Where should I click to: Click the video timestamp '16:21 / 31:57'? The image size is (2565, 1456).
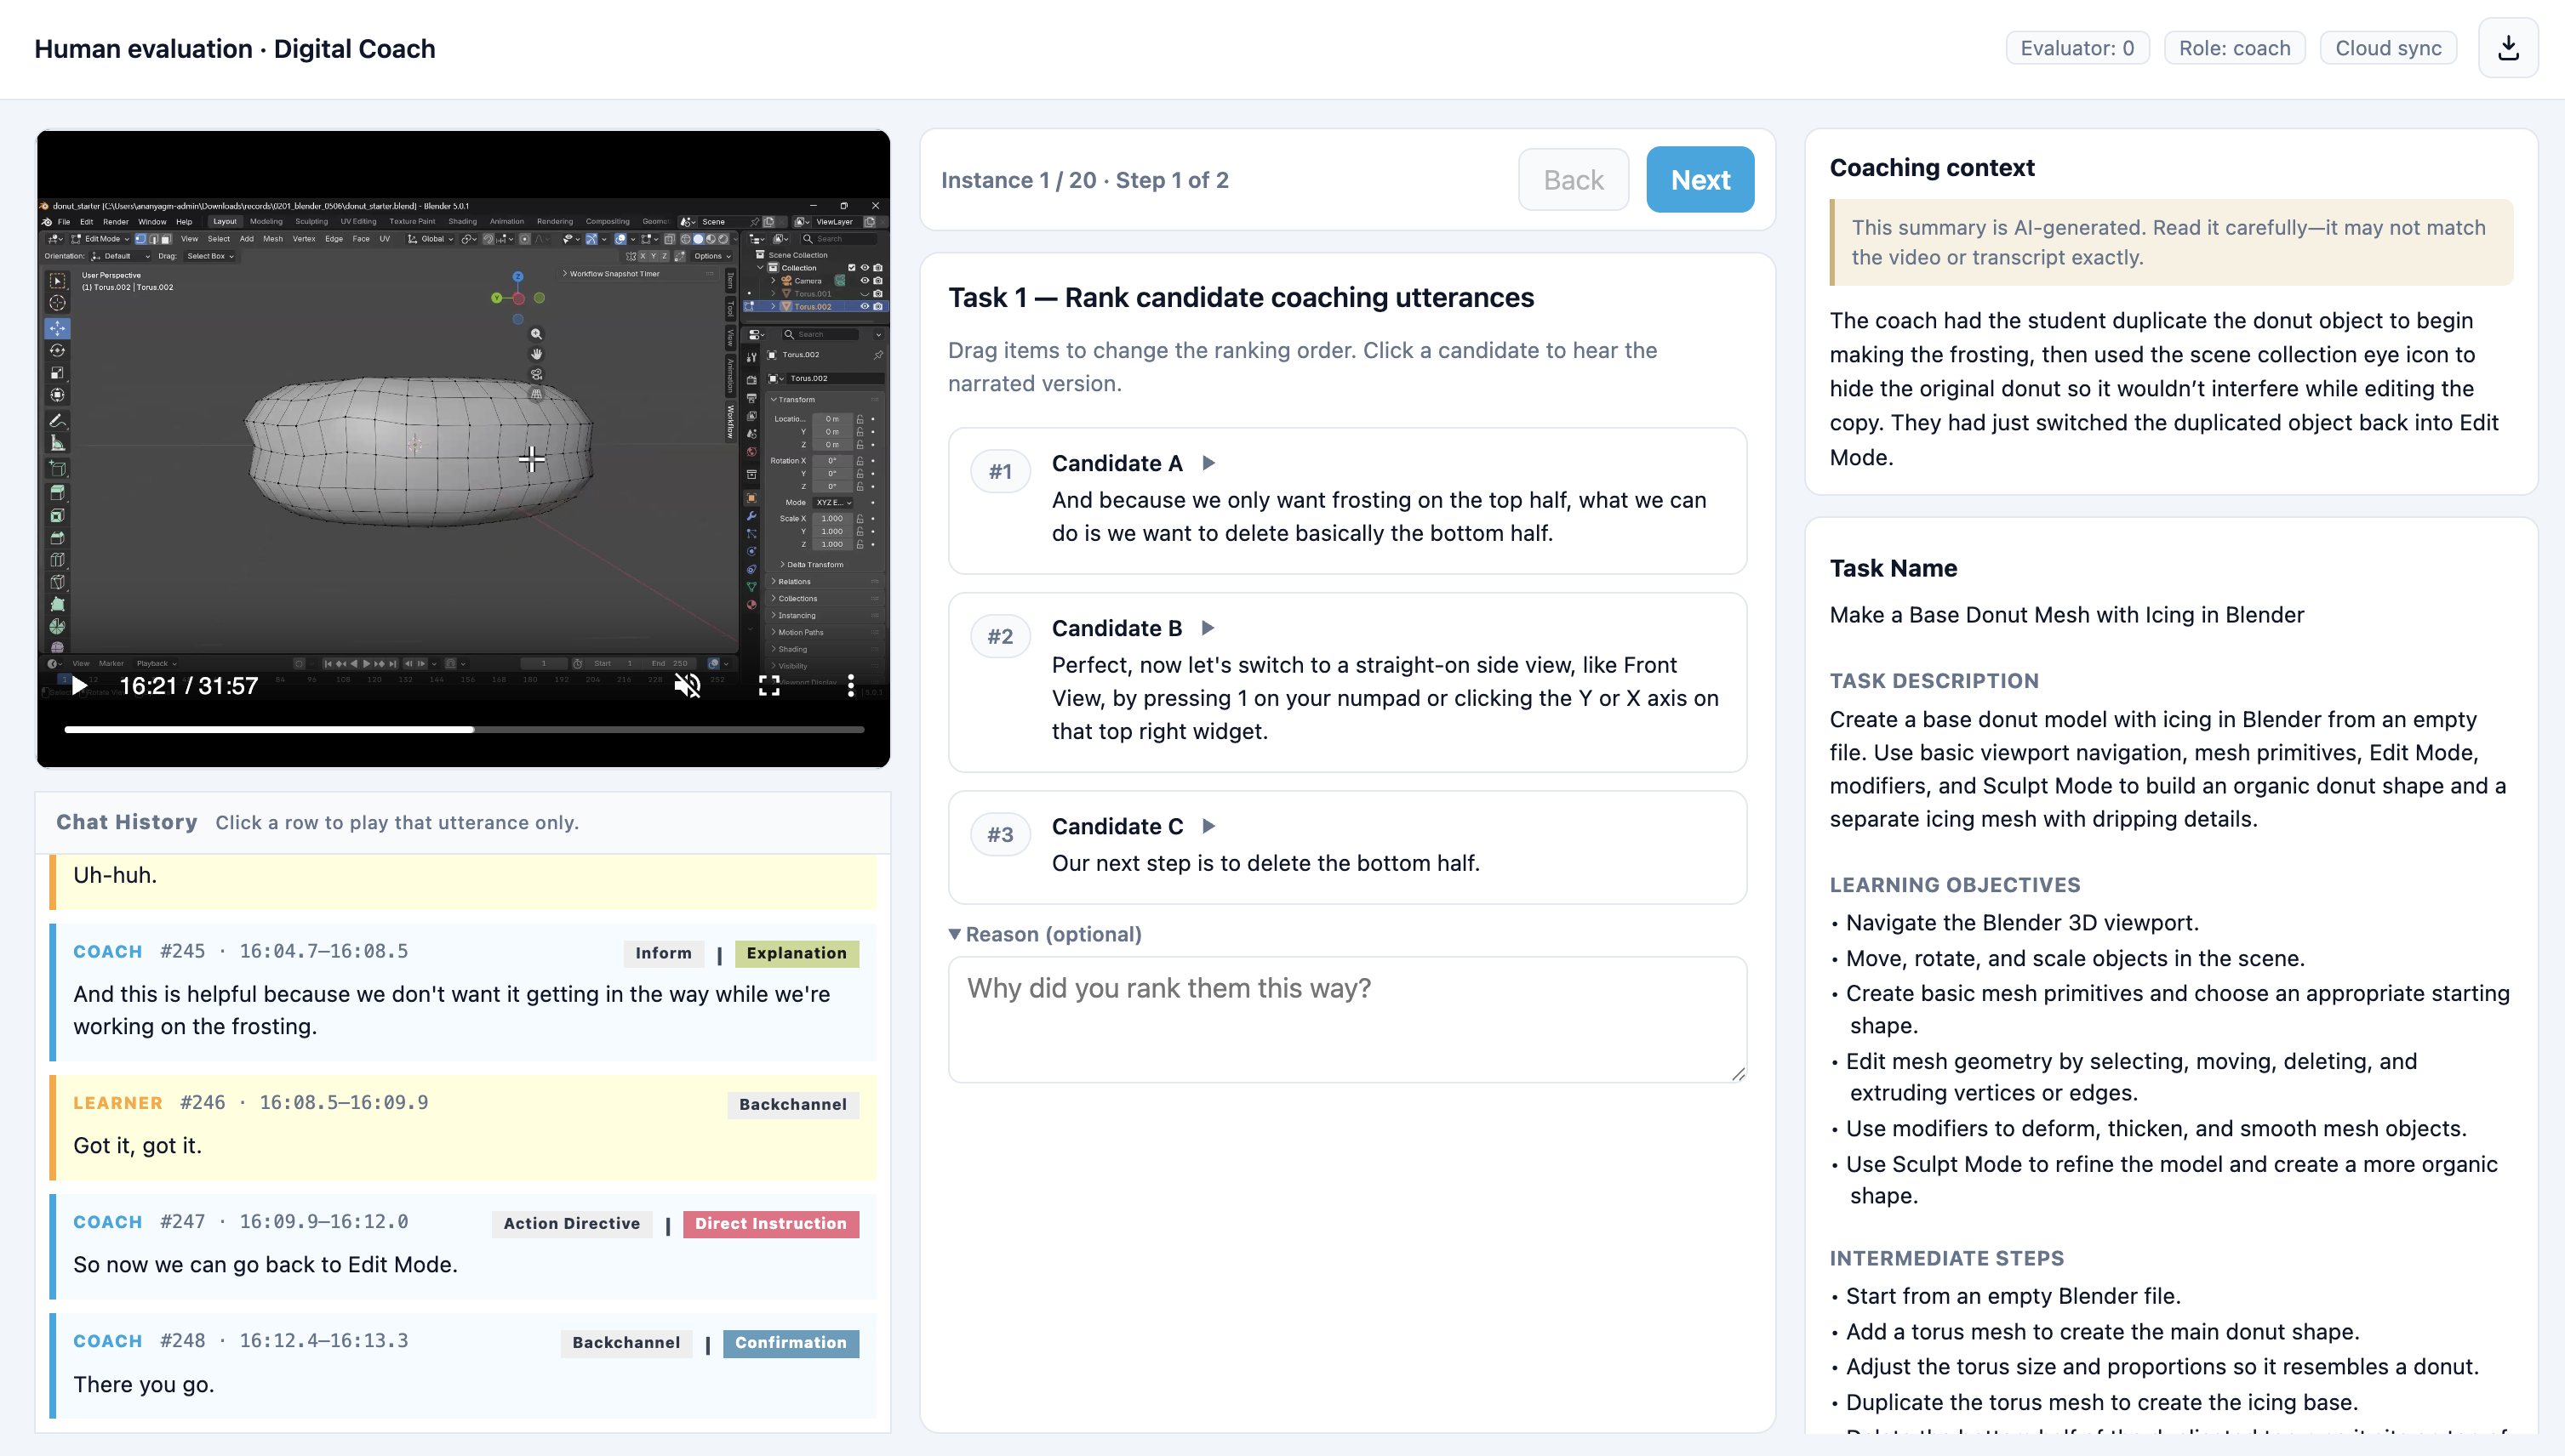point(189,686)
